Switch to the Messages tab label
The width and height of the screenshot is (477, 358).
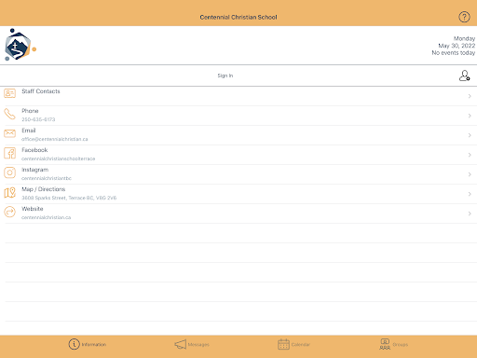[198, 345]
